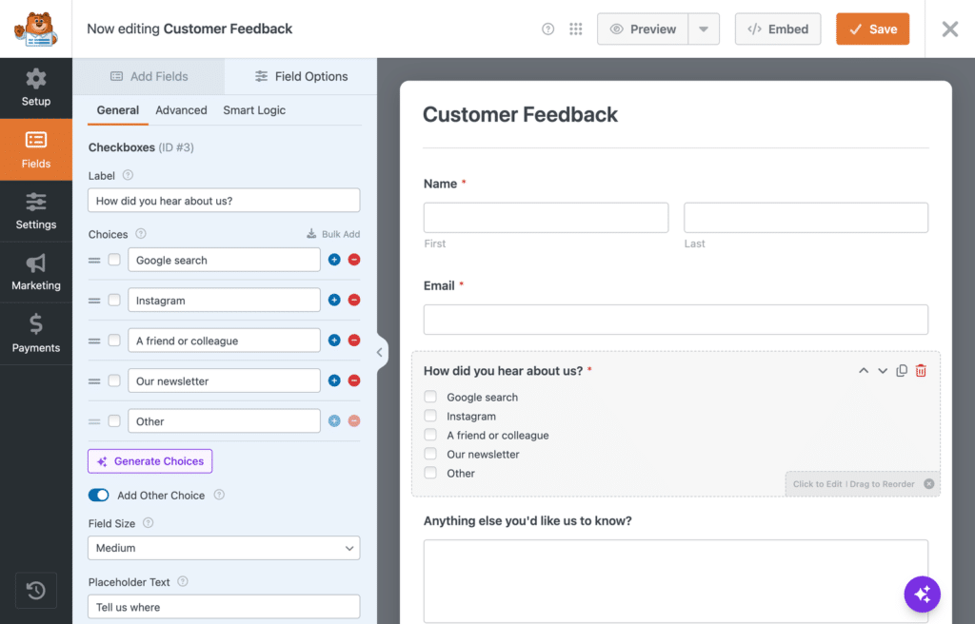Open the revisions history clock icon
The image size is (975, 624).
[x=36, y=591]
